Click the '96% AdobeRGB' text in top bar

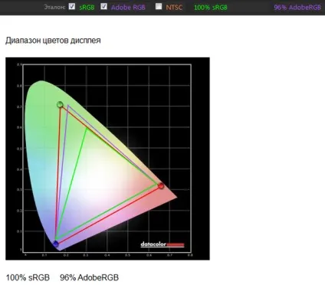point(297,7)
